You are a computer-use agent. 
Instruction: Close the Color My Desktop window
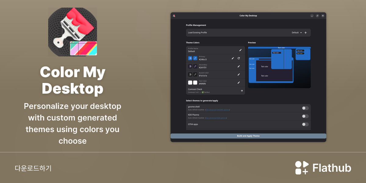coord(323,16)
